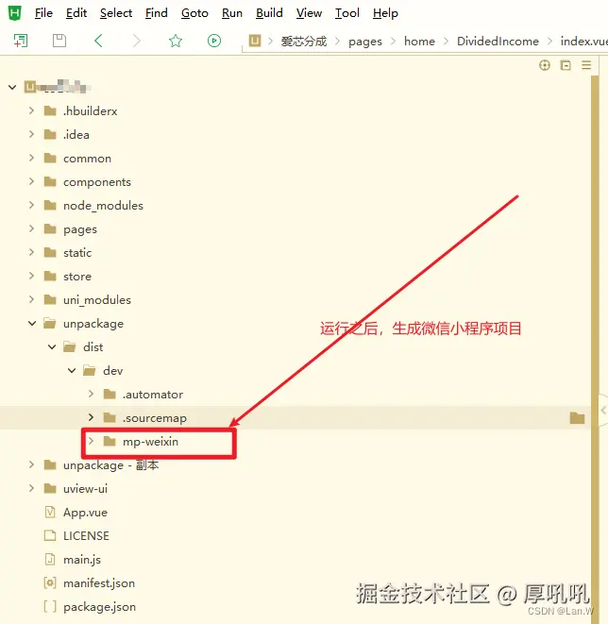
Task: Click the index.vue breadcrumb segment
Action: pyautogui.click(x=583, y=41)
